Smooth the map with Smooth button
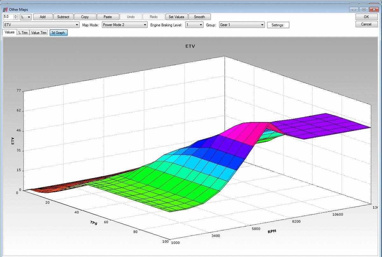The width and height of the screenshot is (382, 257). click(200, 17)
